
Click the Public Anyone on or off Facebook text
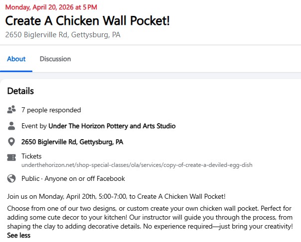pyautogui.click(x=73, y=178)
